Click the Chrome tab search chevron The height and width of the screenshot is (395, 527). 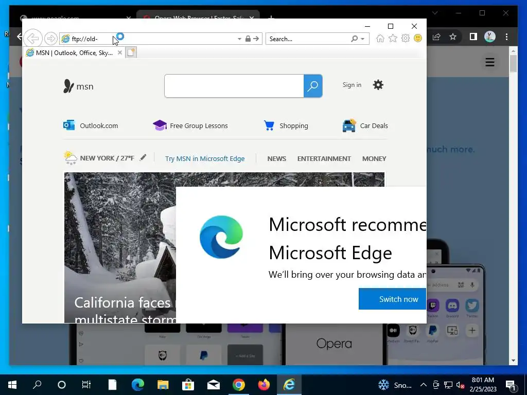point(435,13)
